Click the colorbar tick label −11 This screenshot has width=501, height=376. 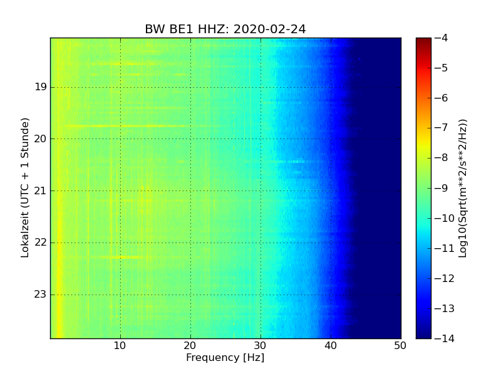445,248
